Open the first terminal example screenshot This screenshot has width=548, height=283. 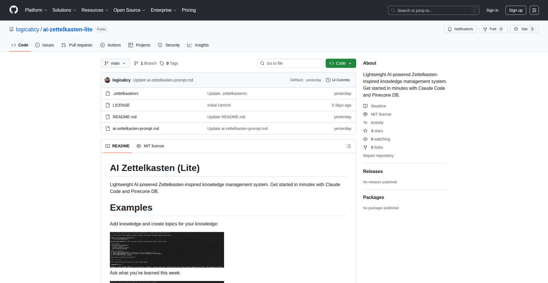coord(167,250)
